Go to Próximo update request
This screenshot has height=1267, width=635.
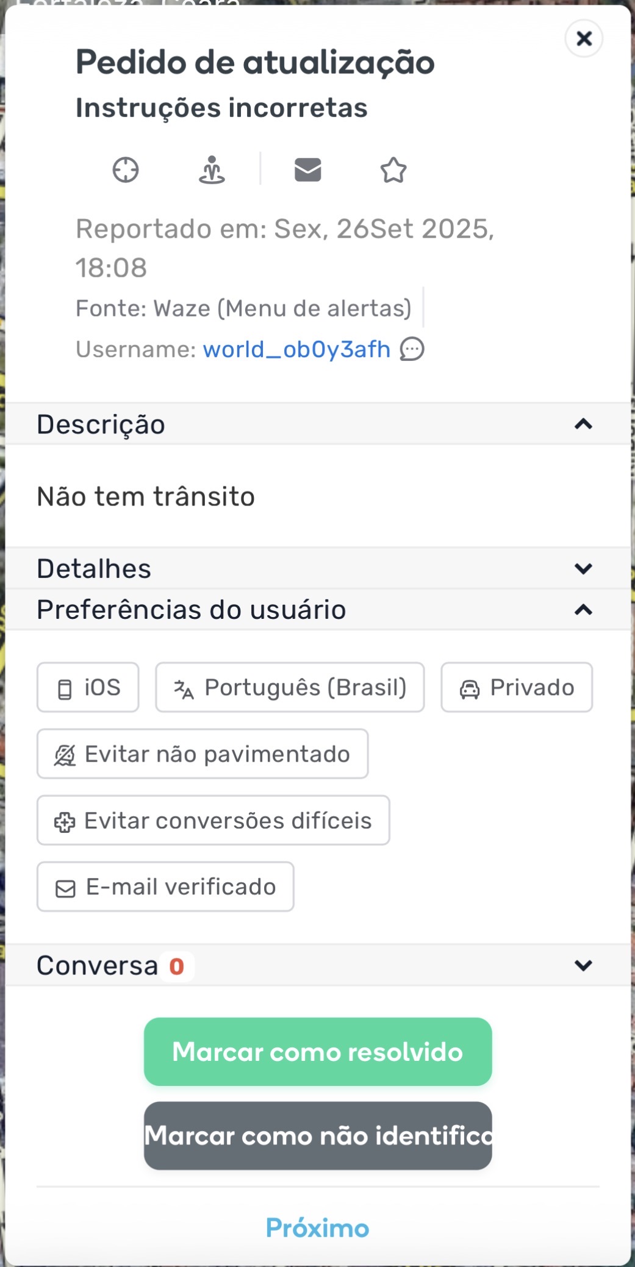318,1228
